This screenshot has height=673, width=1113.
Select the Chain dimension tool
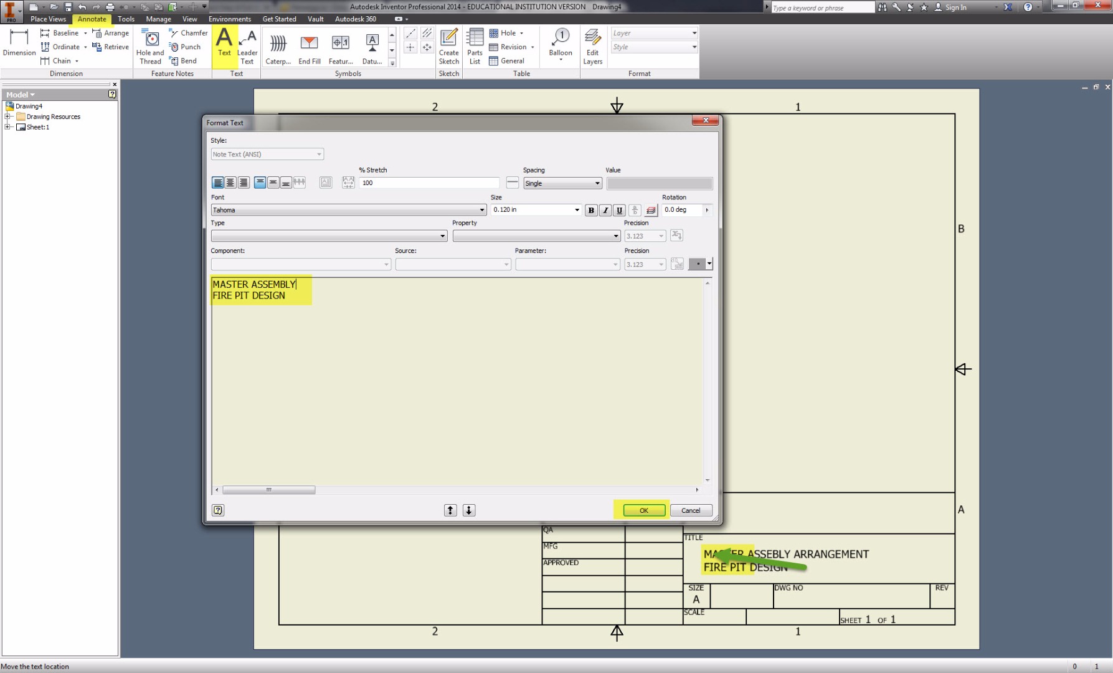56,60
